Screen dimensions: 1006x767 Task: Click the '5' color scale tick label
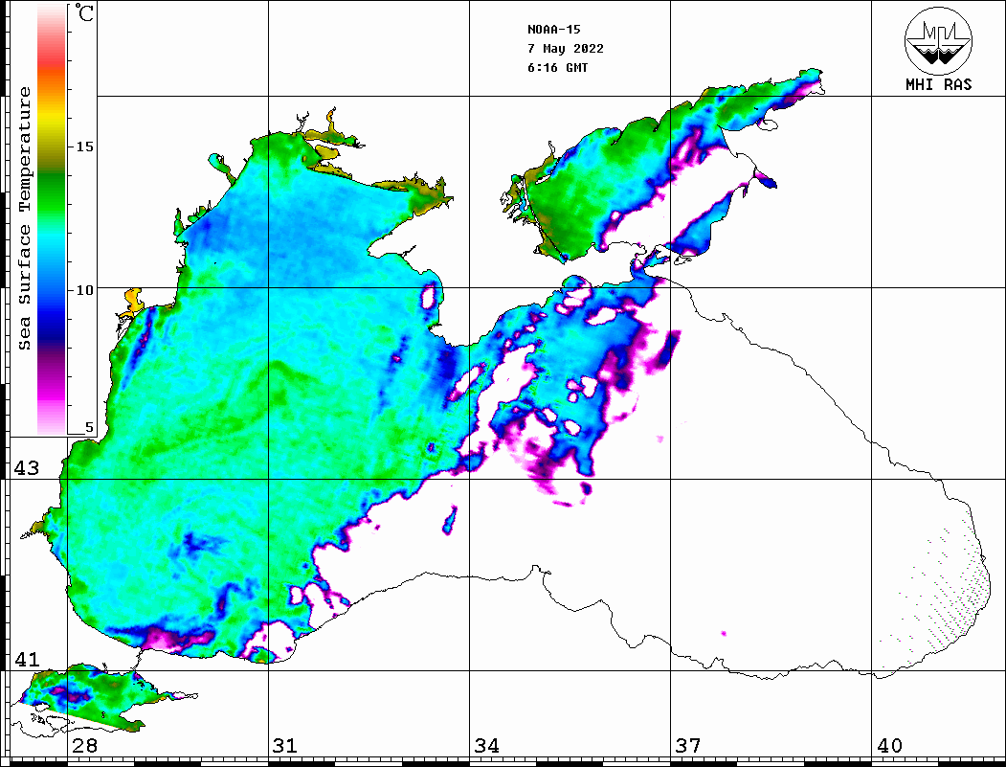tap(89, 427)
